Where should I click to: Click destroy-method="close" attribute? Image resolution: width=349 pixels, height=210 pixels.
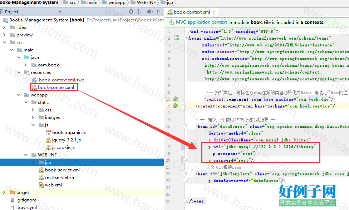(x=236, y=133)
